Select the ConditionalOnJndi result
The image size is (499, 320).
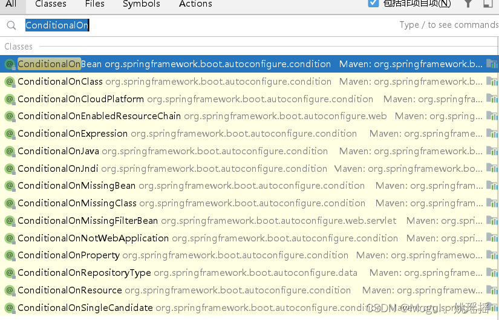click(249, 168)
